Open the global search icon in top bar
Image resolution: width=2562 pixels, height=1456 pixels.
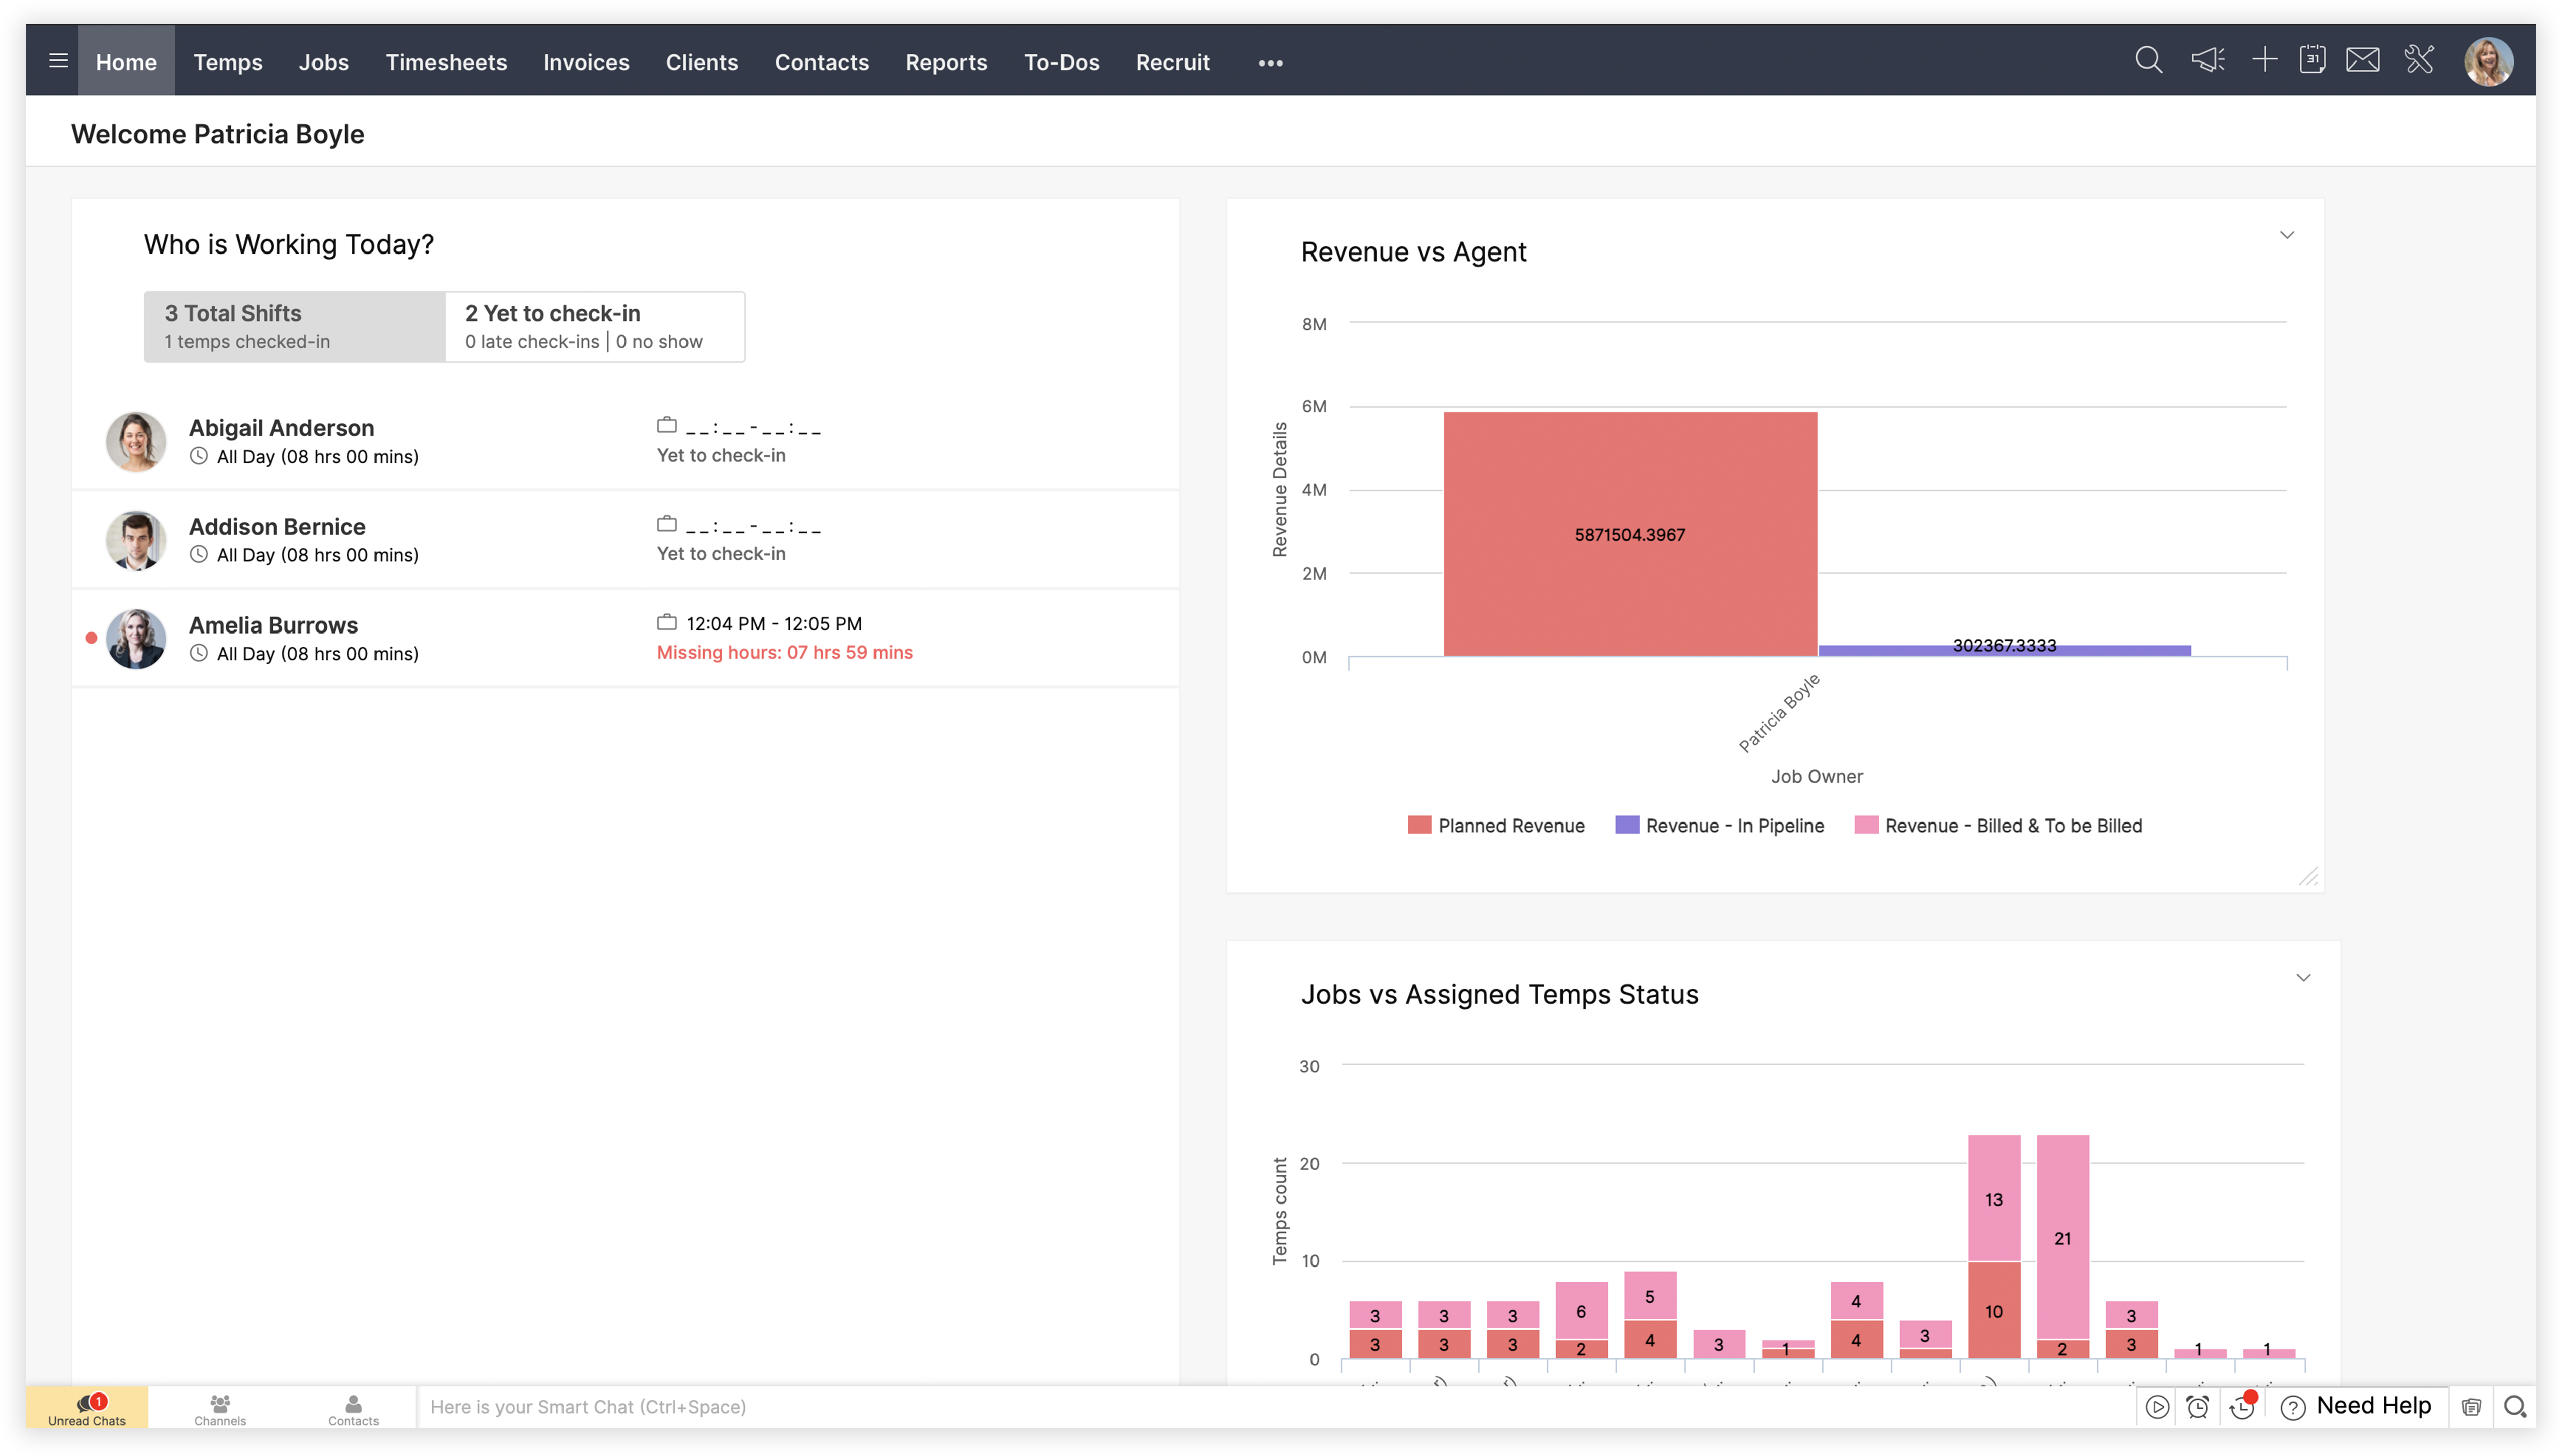point(2148,60)
